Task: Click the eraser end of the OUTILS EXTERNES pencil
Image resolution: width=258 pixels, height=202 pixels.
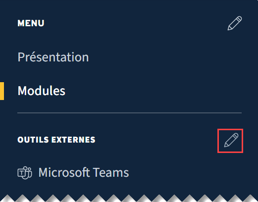Action: tap(236, 136)
